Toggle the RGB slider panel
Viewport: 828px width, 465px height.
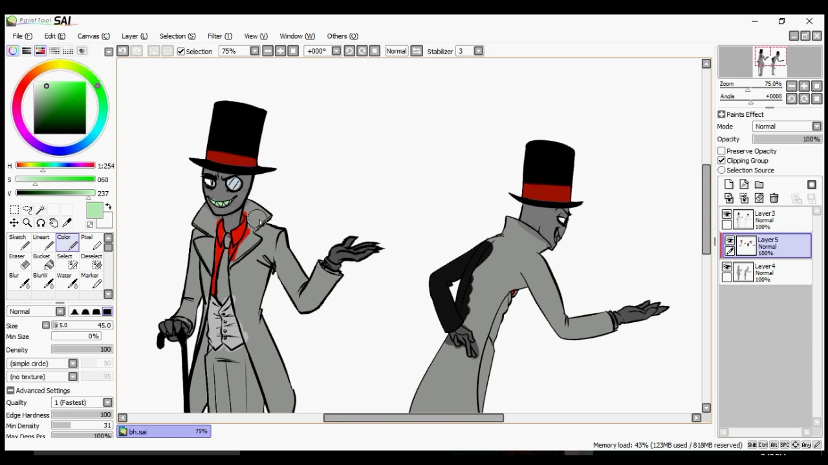pos(27,51)
